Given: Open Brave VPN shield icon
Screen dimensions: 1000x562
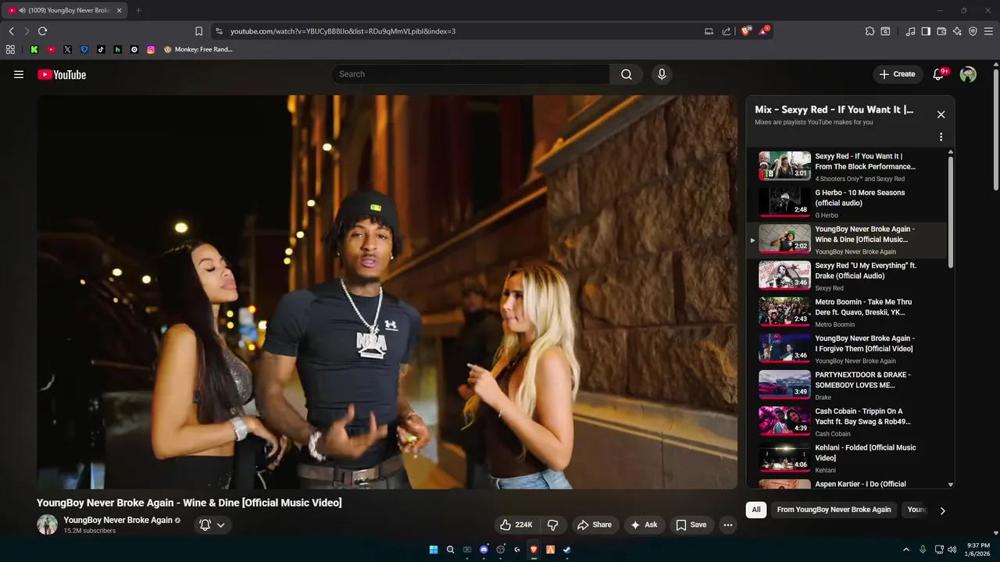Looking at the screenshot, I should (973, 31).
